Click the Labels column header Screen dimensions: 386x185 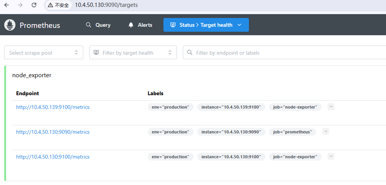tap(155, 93)
